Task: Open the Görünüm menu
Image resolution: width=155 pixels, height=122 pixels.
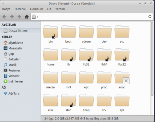Action: tap(37, 9)
